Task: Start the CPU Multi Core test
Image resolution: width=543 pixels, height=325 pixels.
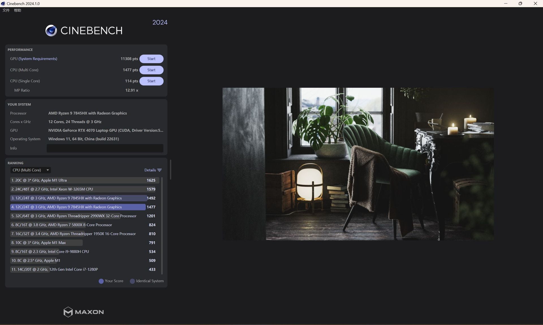Action: (151, 70)
